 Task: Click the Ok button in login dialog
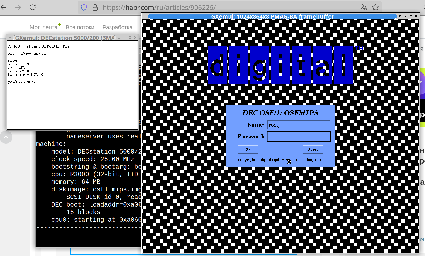point(248,149)
